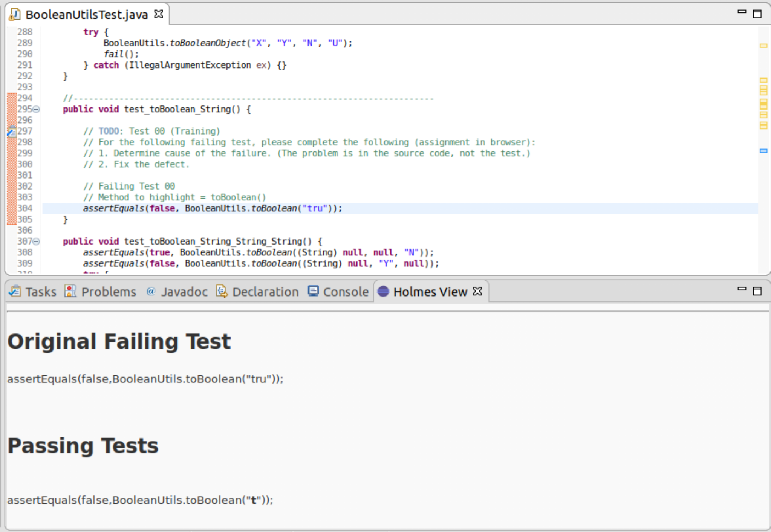Image resolution: width=771 pixels, height=532 pixels.
Task: Click the highlighted assertEquals line 304
Action: (x=213, y=208)
